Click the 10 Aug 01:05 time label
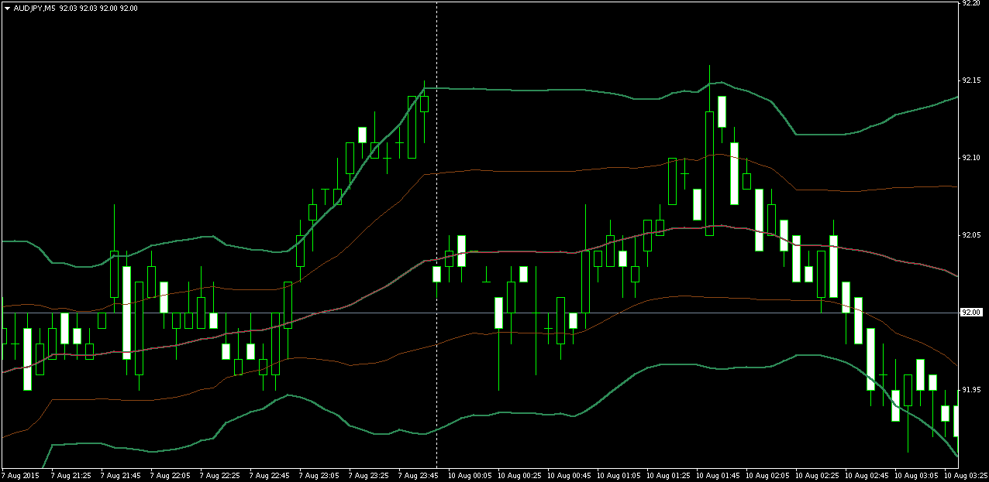This screenshot has width=989, height=482. (x=619, y=474)
